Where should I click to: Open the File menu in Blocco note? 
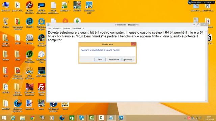(49, 28)
